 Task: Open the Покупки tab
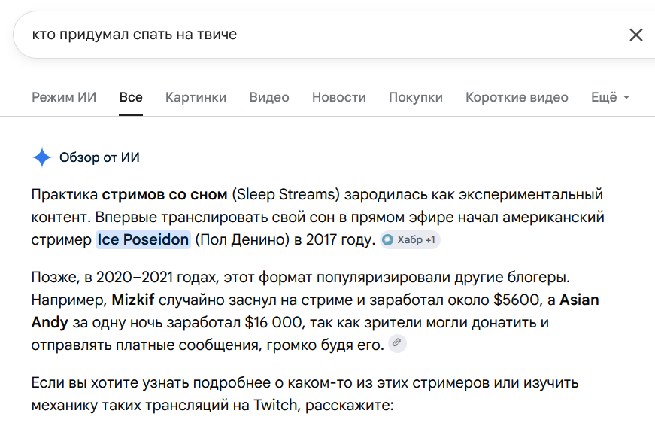(416, 97)
